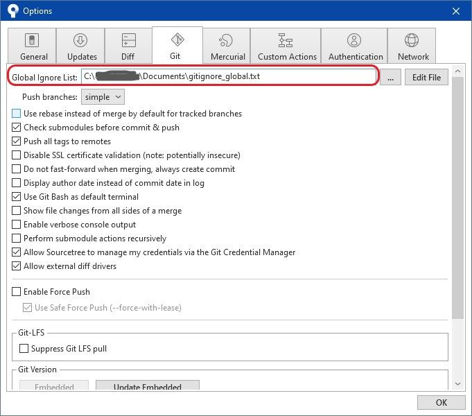
Task: Switch to the General tab label
Action: click(x=34, y=57)
